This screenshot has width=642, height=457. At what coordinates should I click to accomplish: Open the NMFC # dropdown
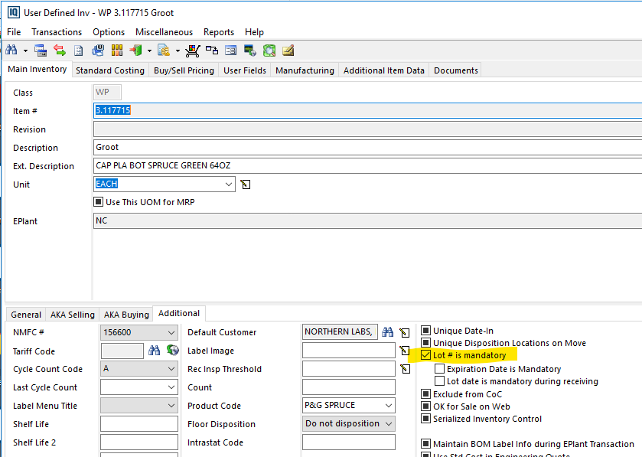pyautogui.click(x=171, y=332)
